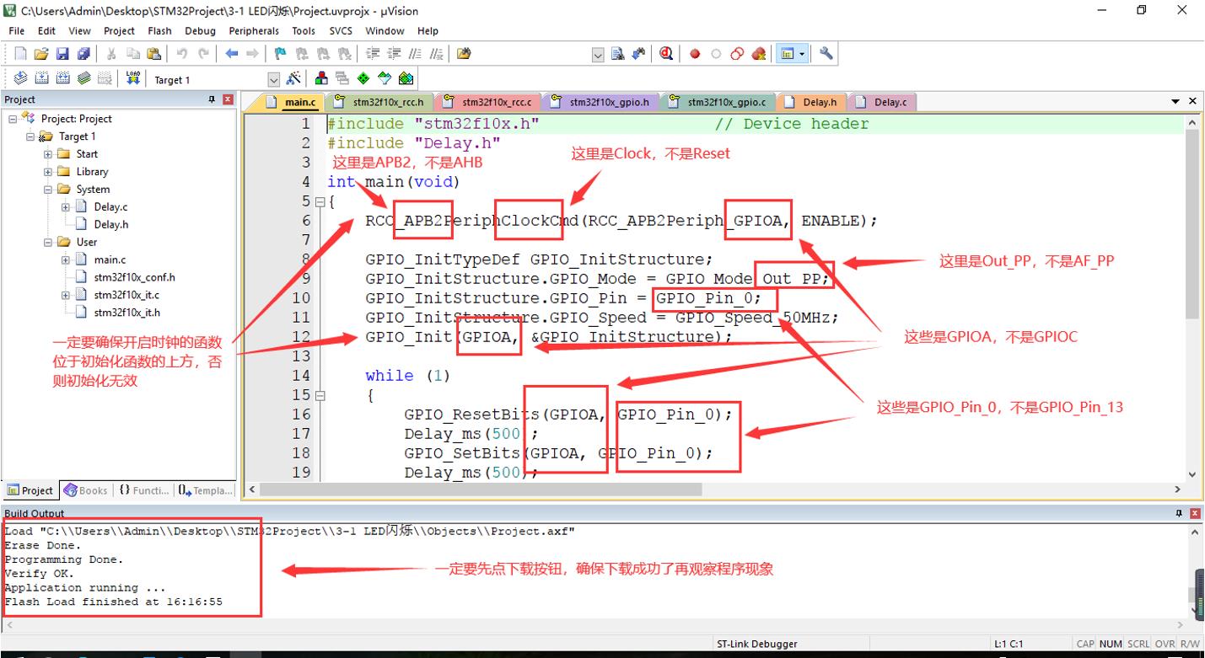The image size is (1205, 658).
Task: Collapse the code fold marker at line 15
Action: point(320,395)
